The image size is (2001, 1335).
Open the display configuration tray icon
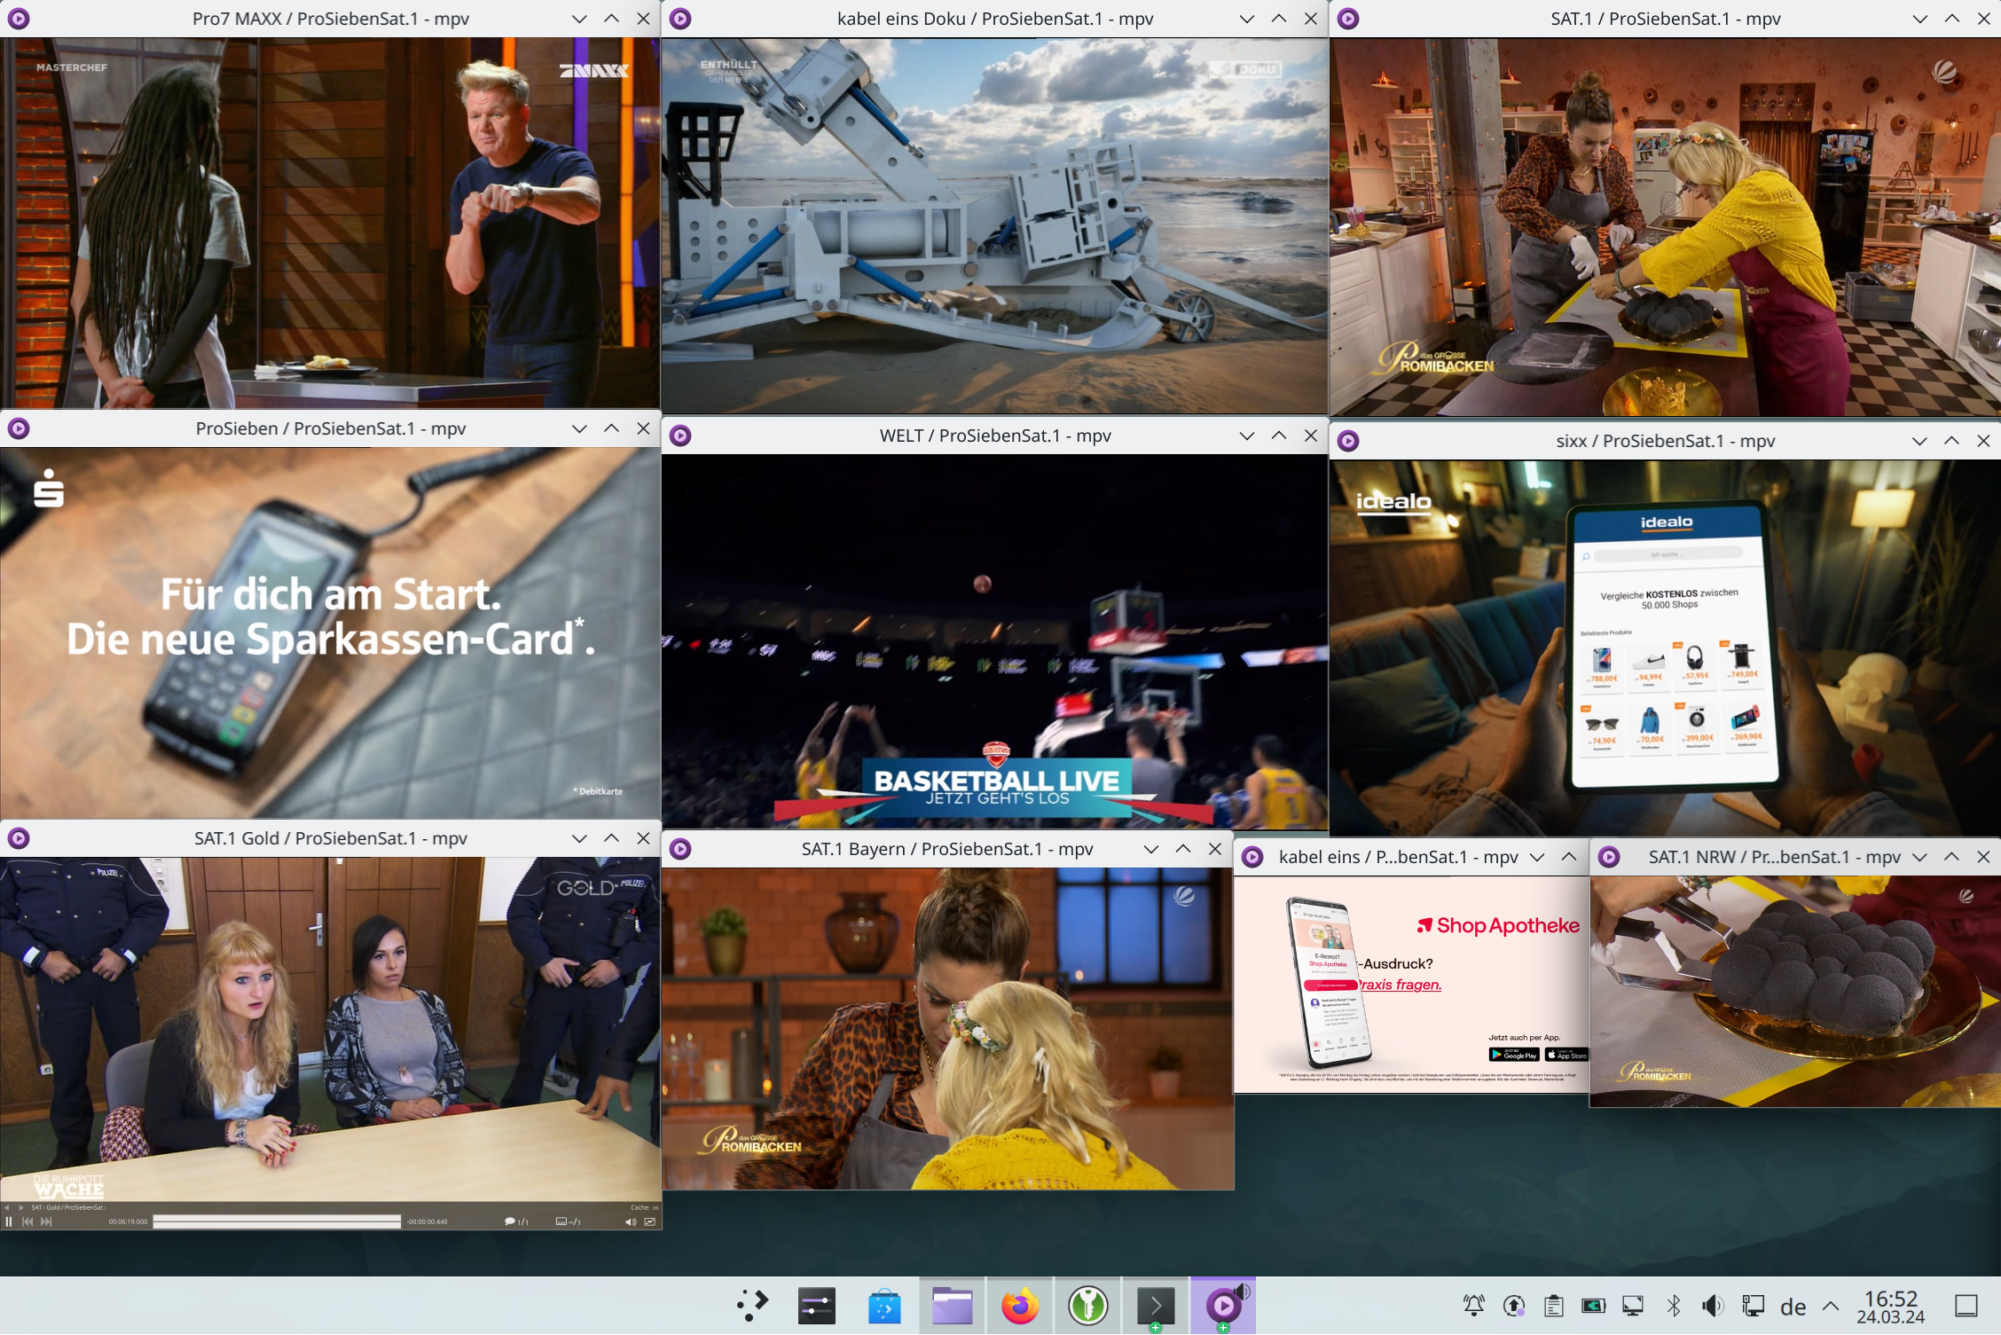pyautogui.click(x=1633, y=1306)
